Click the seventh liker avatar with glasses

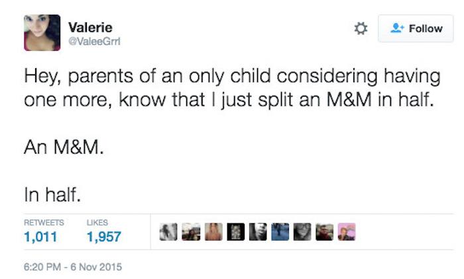click(302, 231)
